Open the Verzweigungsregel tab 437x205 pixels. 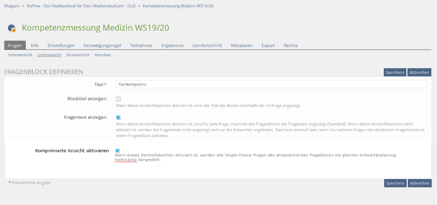tap(102, 45)
